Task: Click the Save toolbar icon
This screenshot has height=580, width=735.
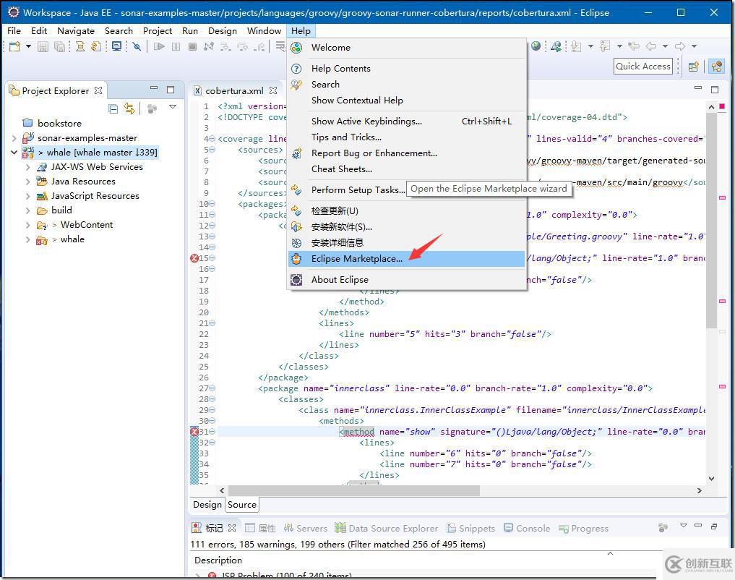Action: point(43,46)
